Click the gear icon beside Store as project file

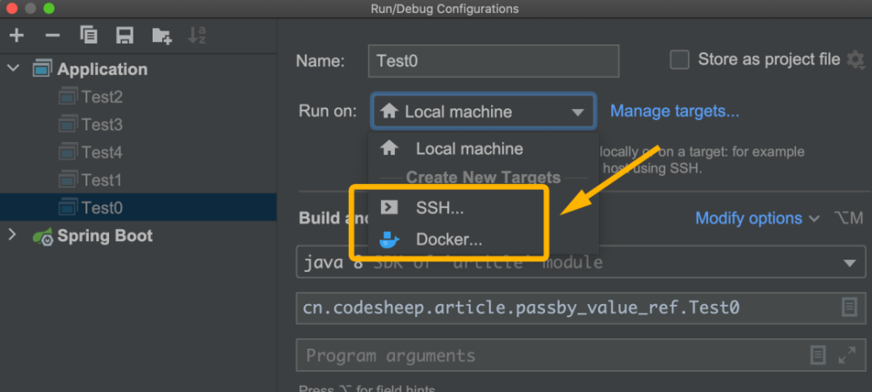[855, 60]
